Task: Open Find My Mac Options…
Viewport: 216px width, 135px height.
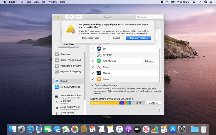Action: [149, 61]
